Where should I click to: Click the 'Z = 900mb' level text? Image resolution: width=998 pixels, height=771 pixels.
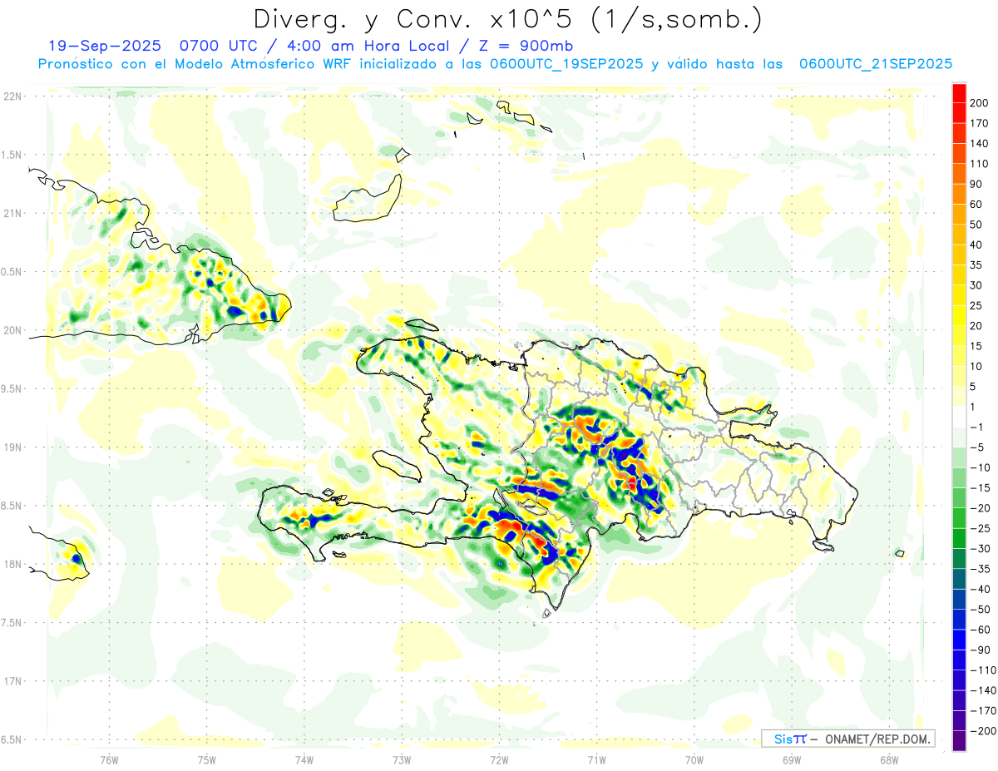click(526, 45)
